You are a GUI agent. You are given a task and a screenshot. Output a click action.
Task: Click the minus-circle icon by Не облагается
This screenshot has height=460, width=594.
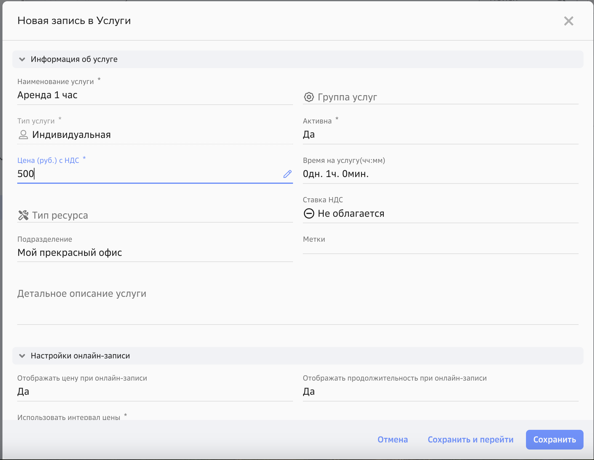309,213
